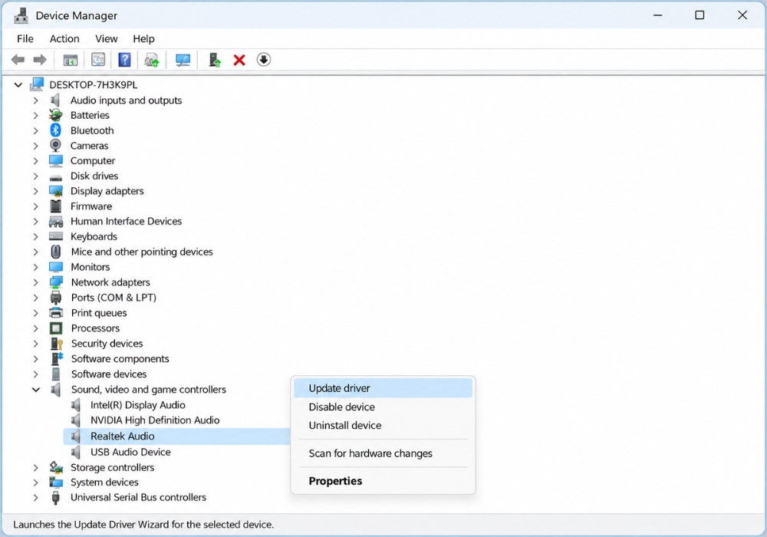Viewport: 767px width, 537px height.
Task: Open the File menu
Action: [25, 38]
